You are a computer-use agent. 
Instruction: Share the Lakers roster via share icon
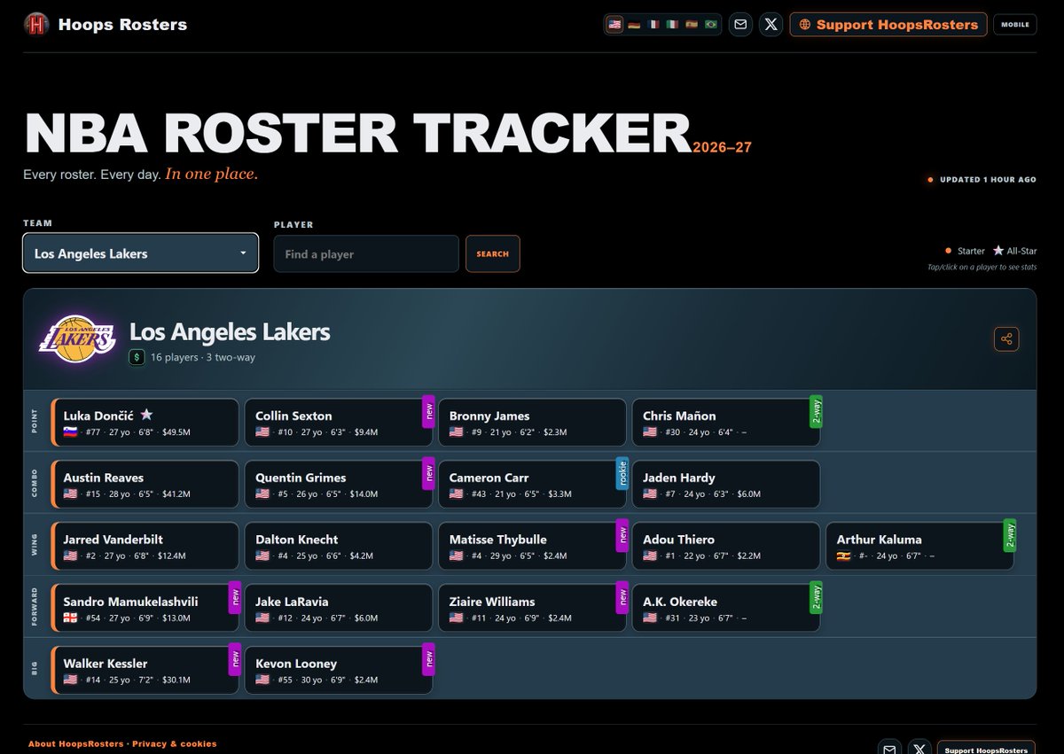click(x=1006, y=339)
